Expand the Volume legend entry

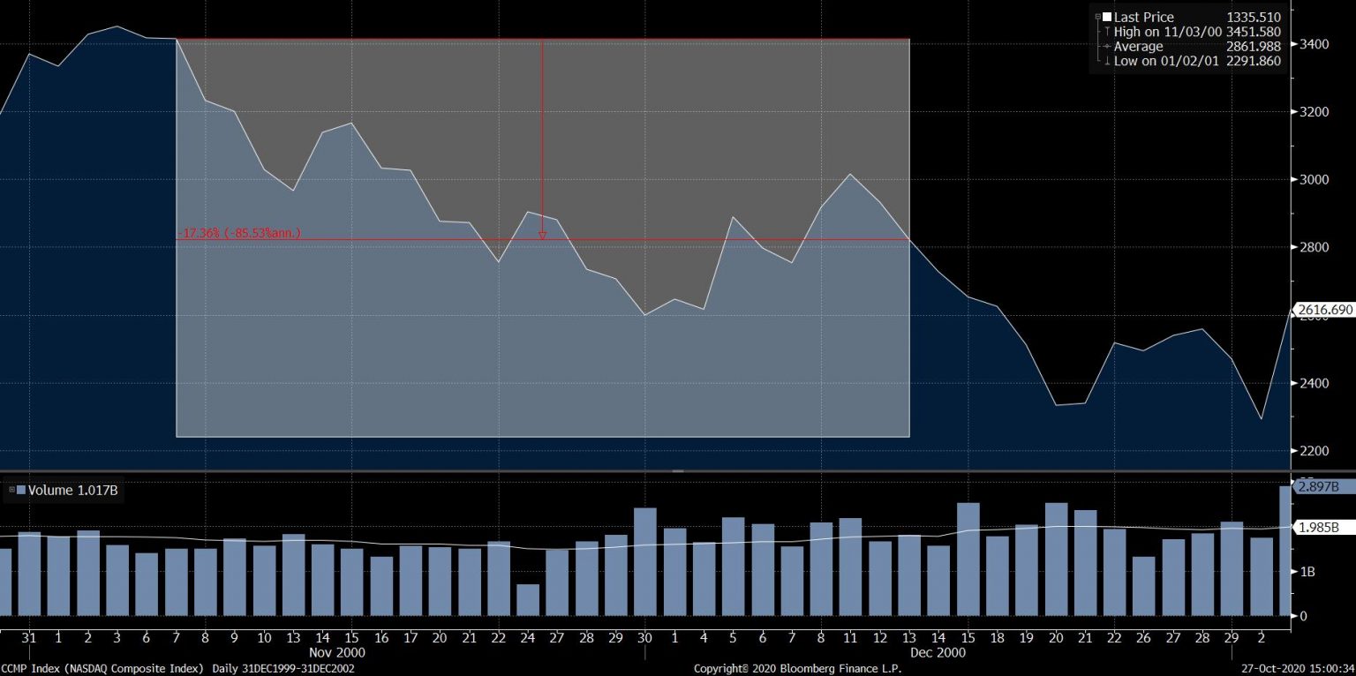[11, 490]
